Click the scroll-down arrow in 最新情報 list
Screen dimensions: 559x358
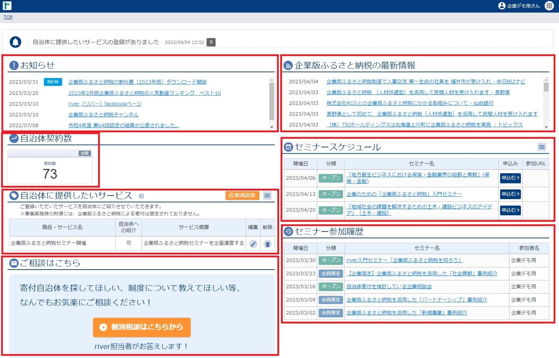(x=546, y=127)
